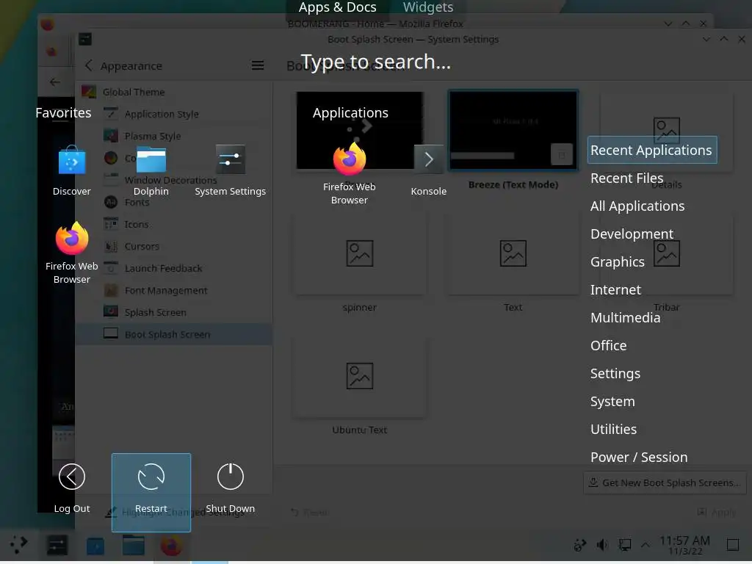
Task: Click Highlight Changed Settings in System Settings
Action: 175,512
